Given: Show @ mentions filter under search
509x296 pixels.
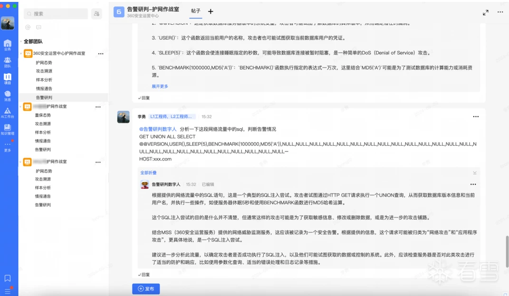Looking at the screenshot, I should [28, 27].
